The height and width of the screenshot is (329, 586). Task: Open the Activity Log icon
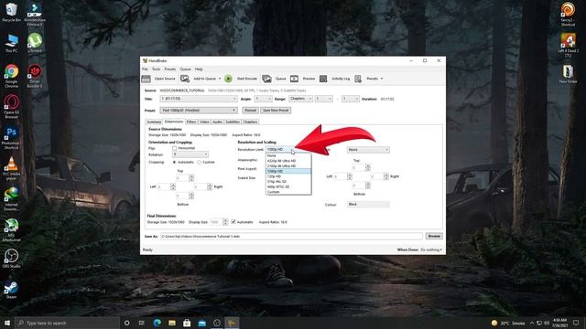pos(323,79)
